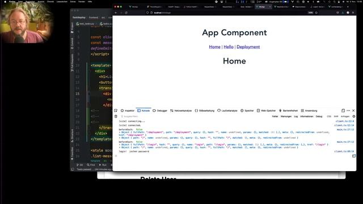This screenshot has width=363, height=204.
Task: Open the Commit tool window in IDE
Action: [x=72, y=43]
